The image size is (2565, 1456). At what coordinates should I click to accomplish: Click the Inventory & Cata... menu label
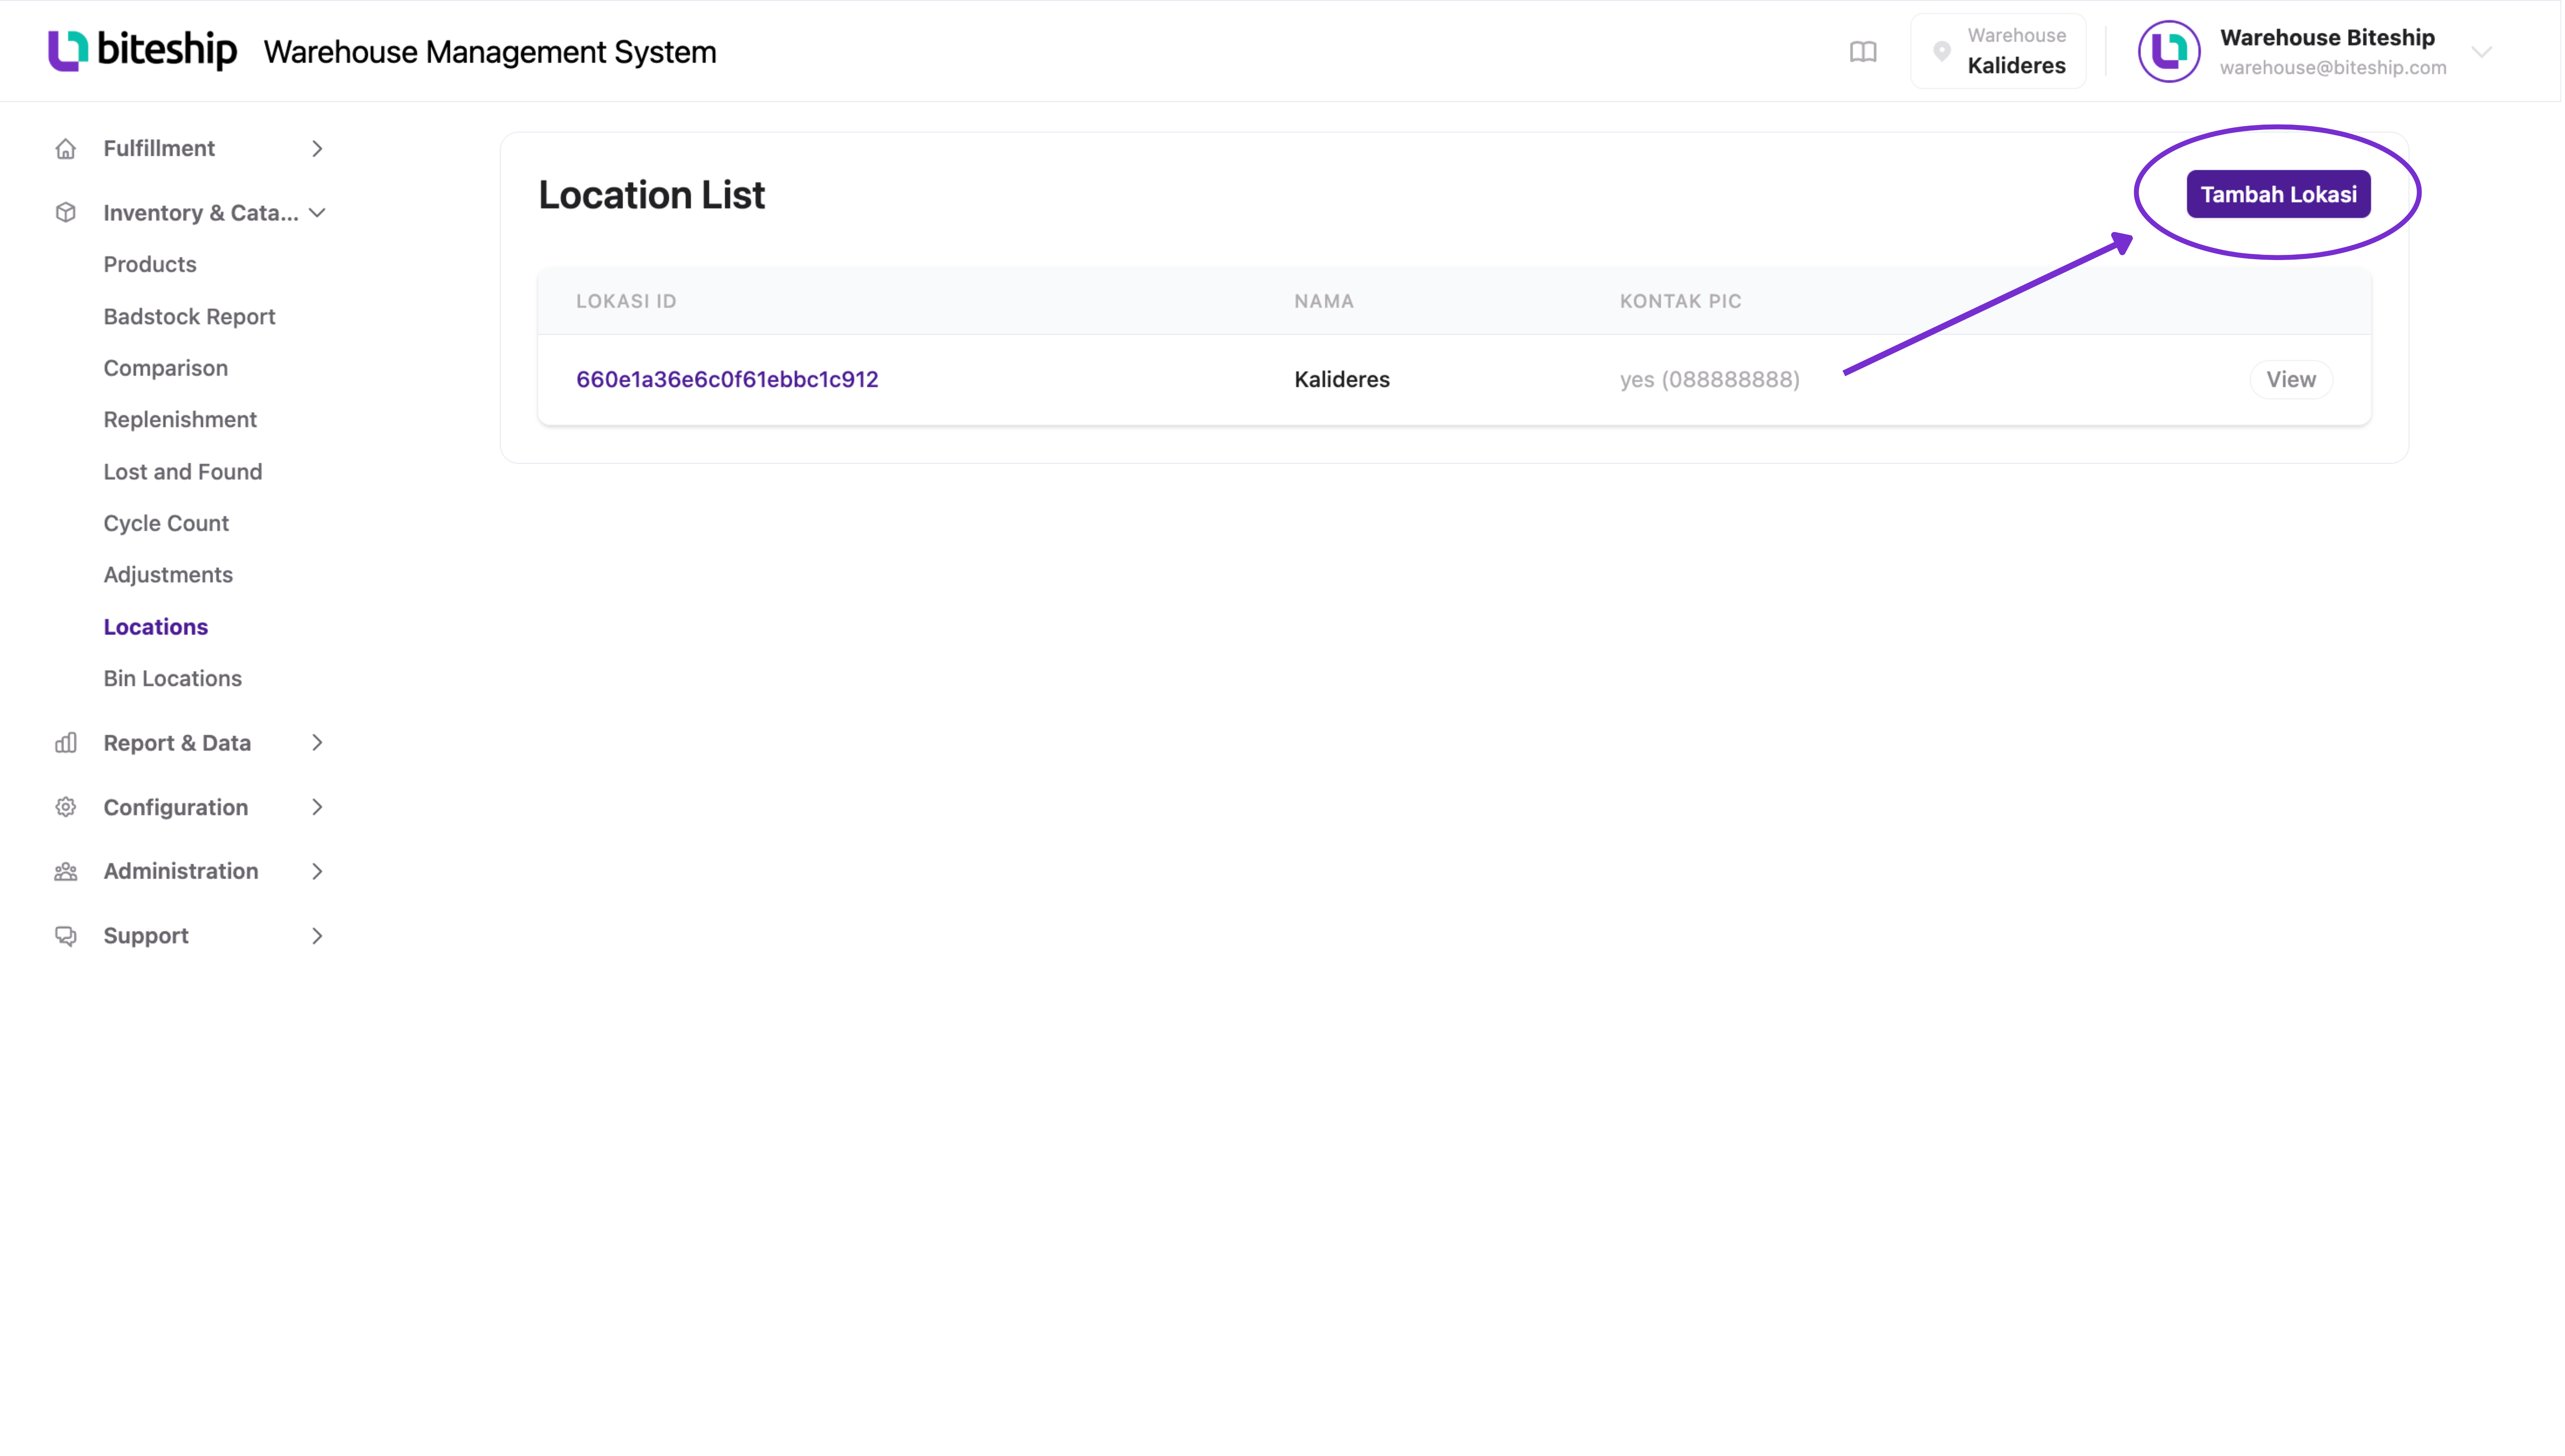(201, 213)
